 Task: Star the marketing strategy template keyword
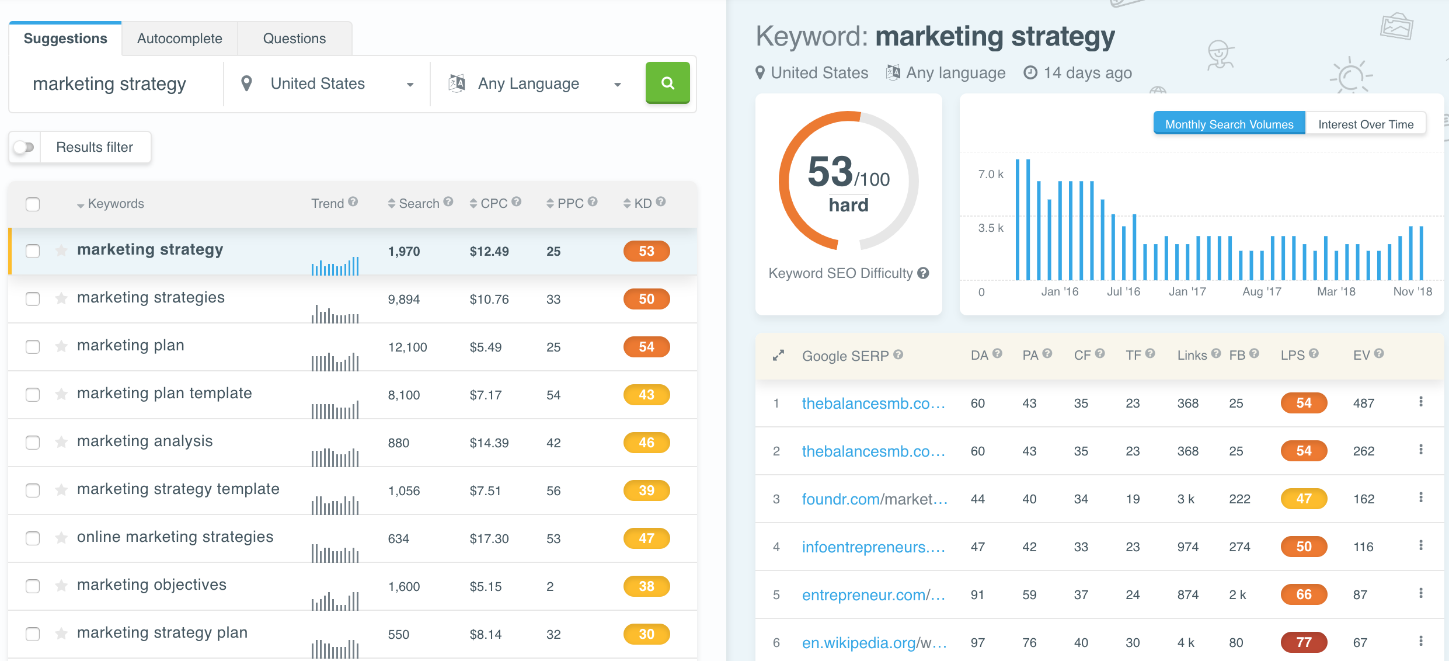tap(61, 490)
